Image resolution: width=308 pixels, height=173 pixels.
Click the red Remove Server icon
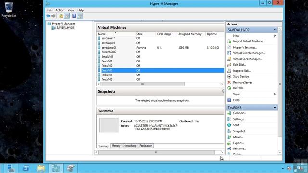click(x=229, y=82)
